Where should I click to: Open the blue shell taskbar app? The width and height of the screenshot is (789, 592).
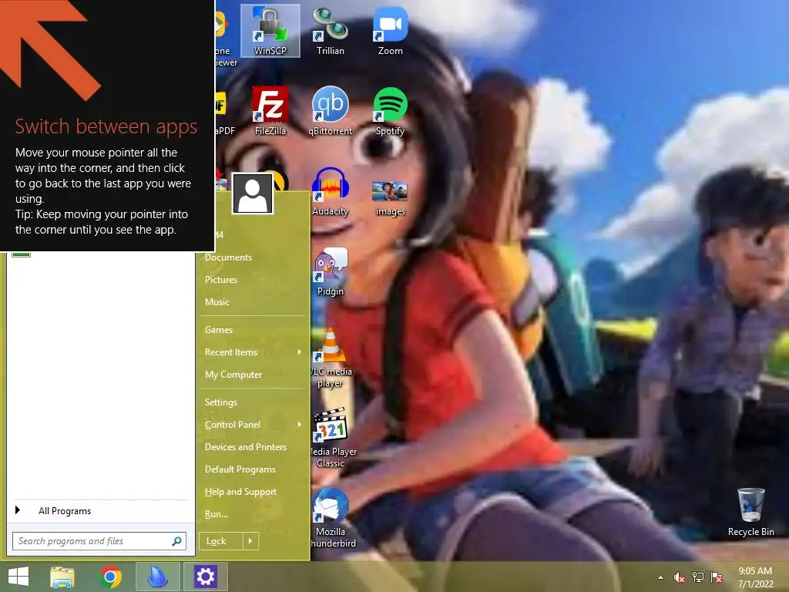[157, 577]
